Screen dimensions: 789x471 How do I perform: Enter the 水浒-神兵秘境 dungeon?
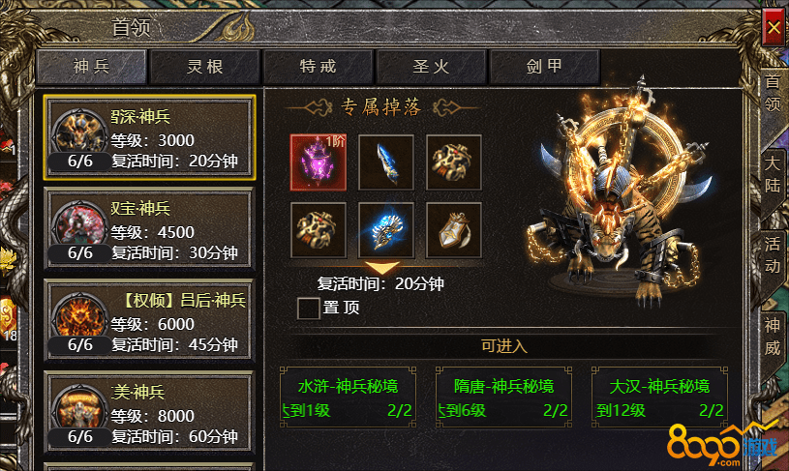[348, 397]
